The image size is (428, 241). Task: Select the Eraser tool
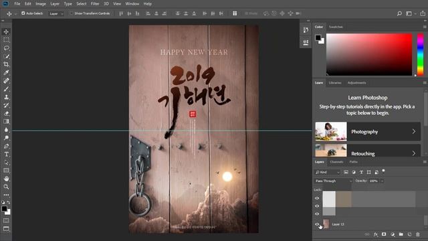coord(6,113)
